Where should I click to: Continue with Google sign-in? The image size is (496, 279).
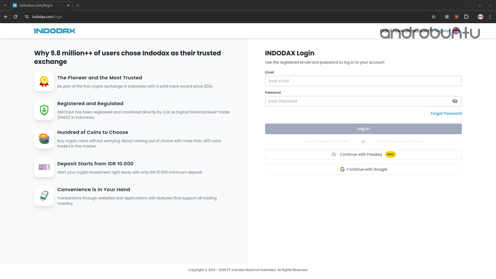[363, 169]
